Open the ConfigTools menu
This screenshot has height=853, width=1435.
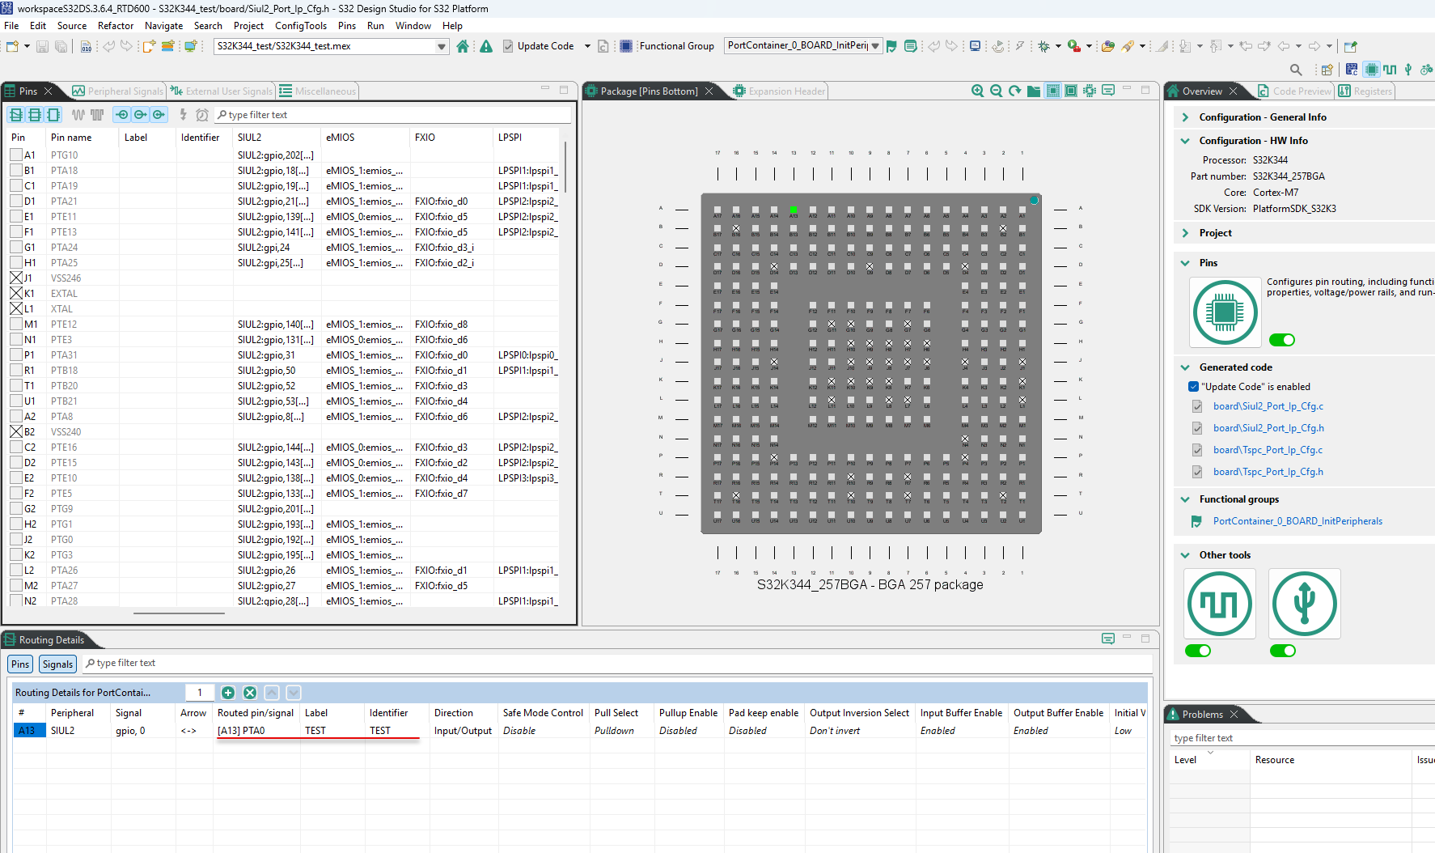(x=301, y=26)
